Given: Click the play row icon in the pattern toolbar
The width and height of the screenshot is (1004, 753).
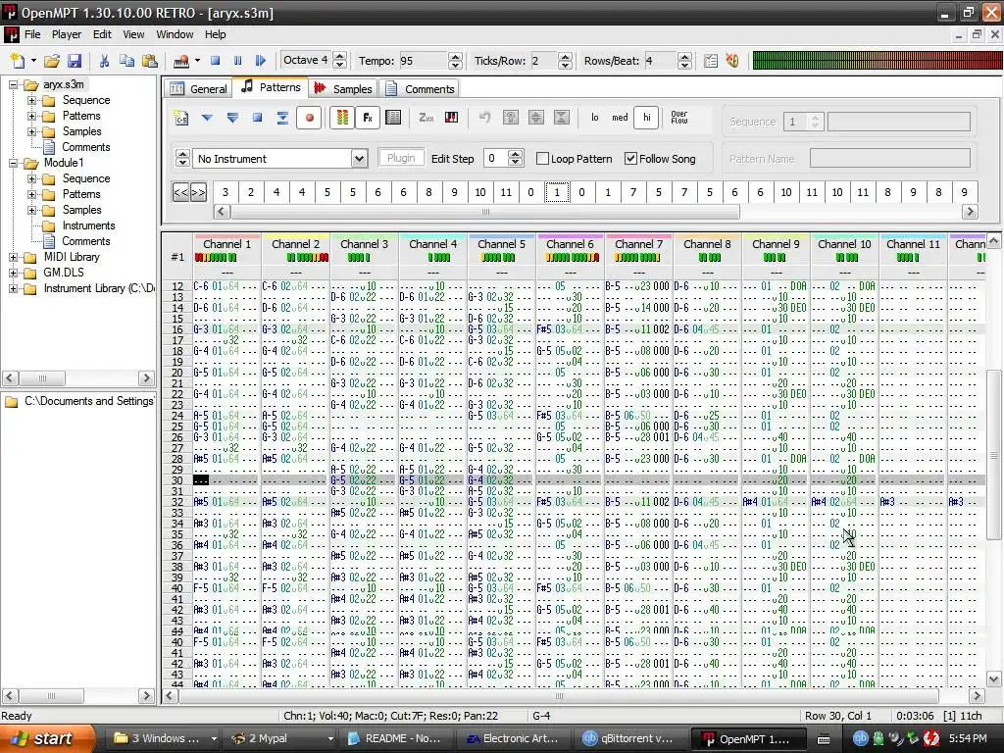Looking at the screenshot, I should pos(282,118).
